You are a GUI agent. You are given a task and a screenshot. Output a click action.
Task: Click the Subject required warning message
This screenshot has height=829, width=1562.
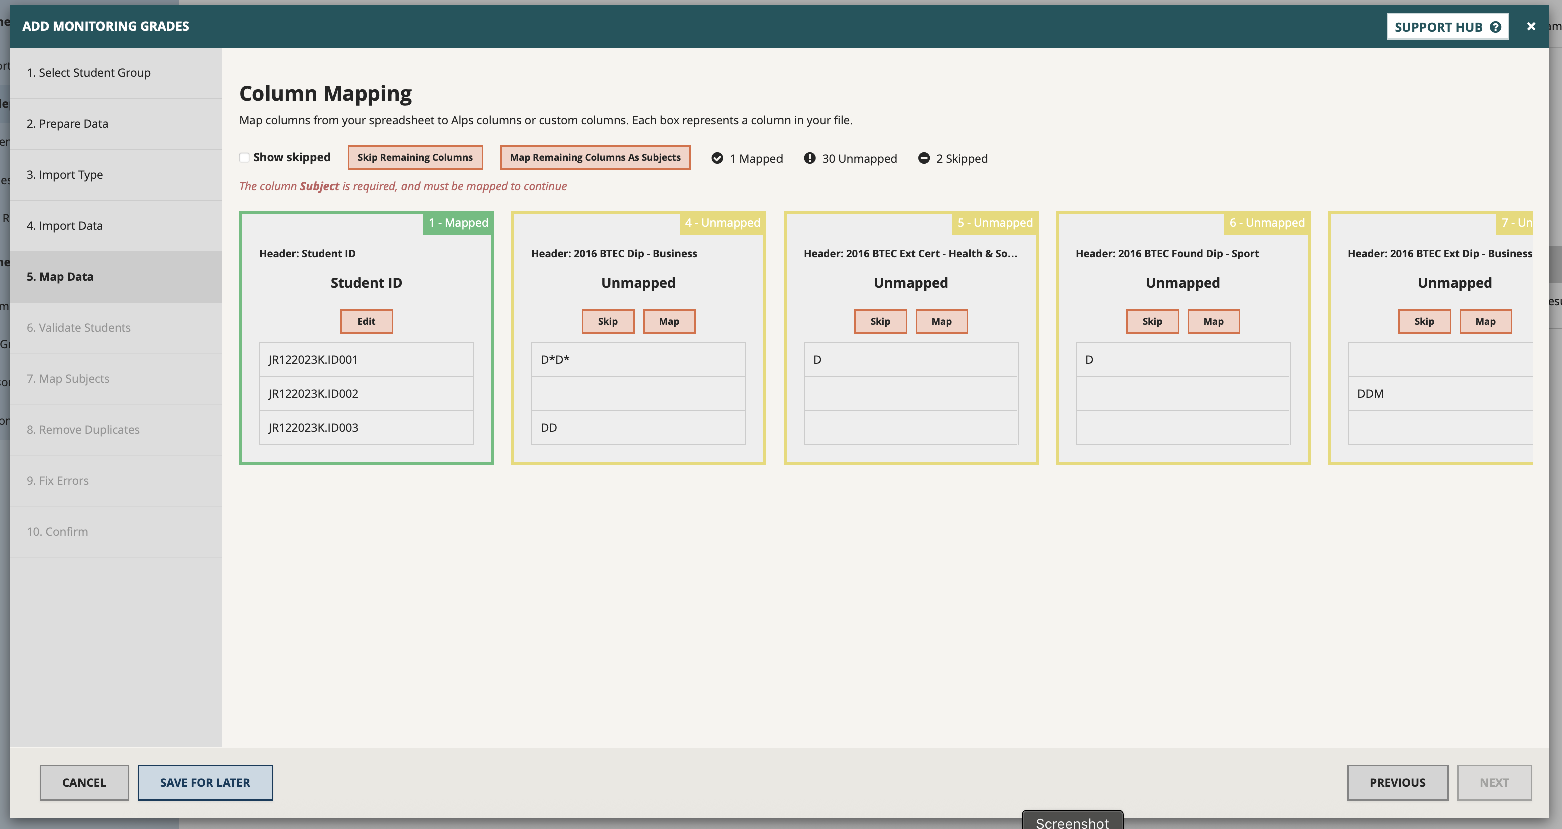click(x=403, y=186)
